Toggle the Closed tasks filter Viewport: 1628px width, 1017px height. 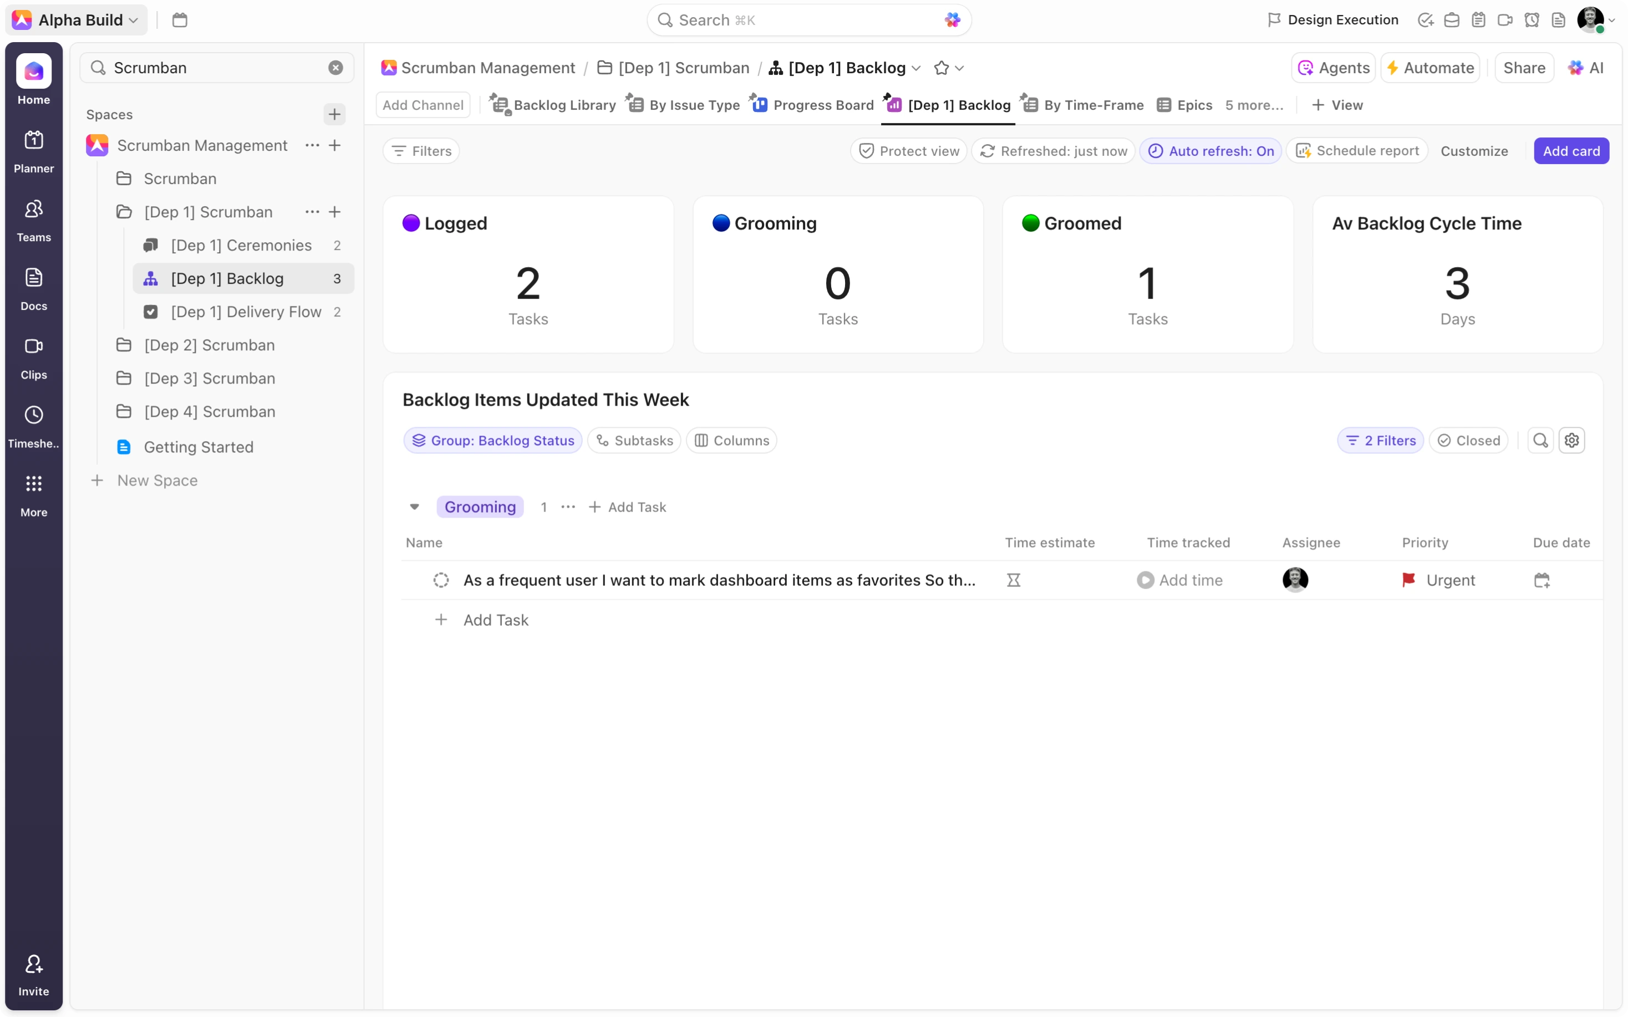1468,441
